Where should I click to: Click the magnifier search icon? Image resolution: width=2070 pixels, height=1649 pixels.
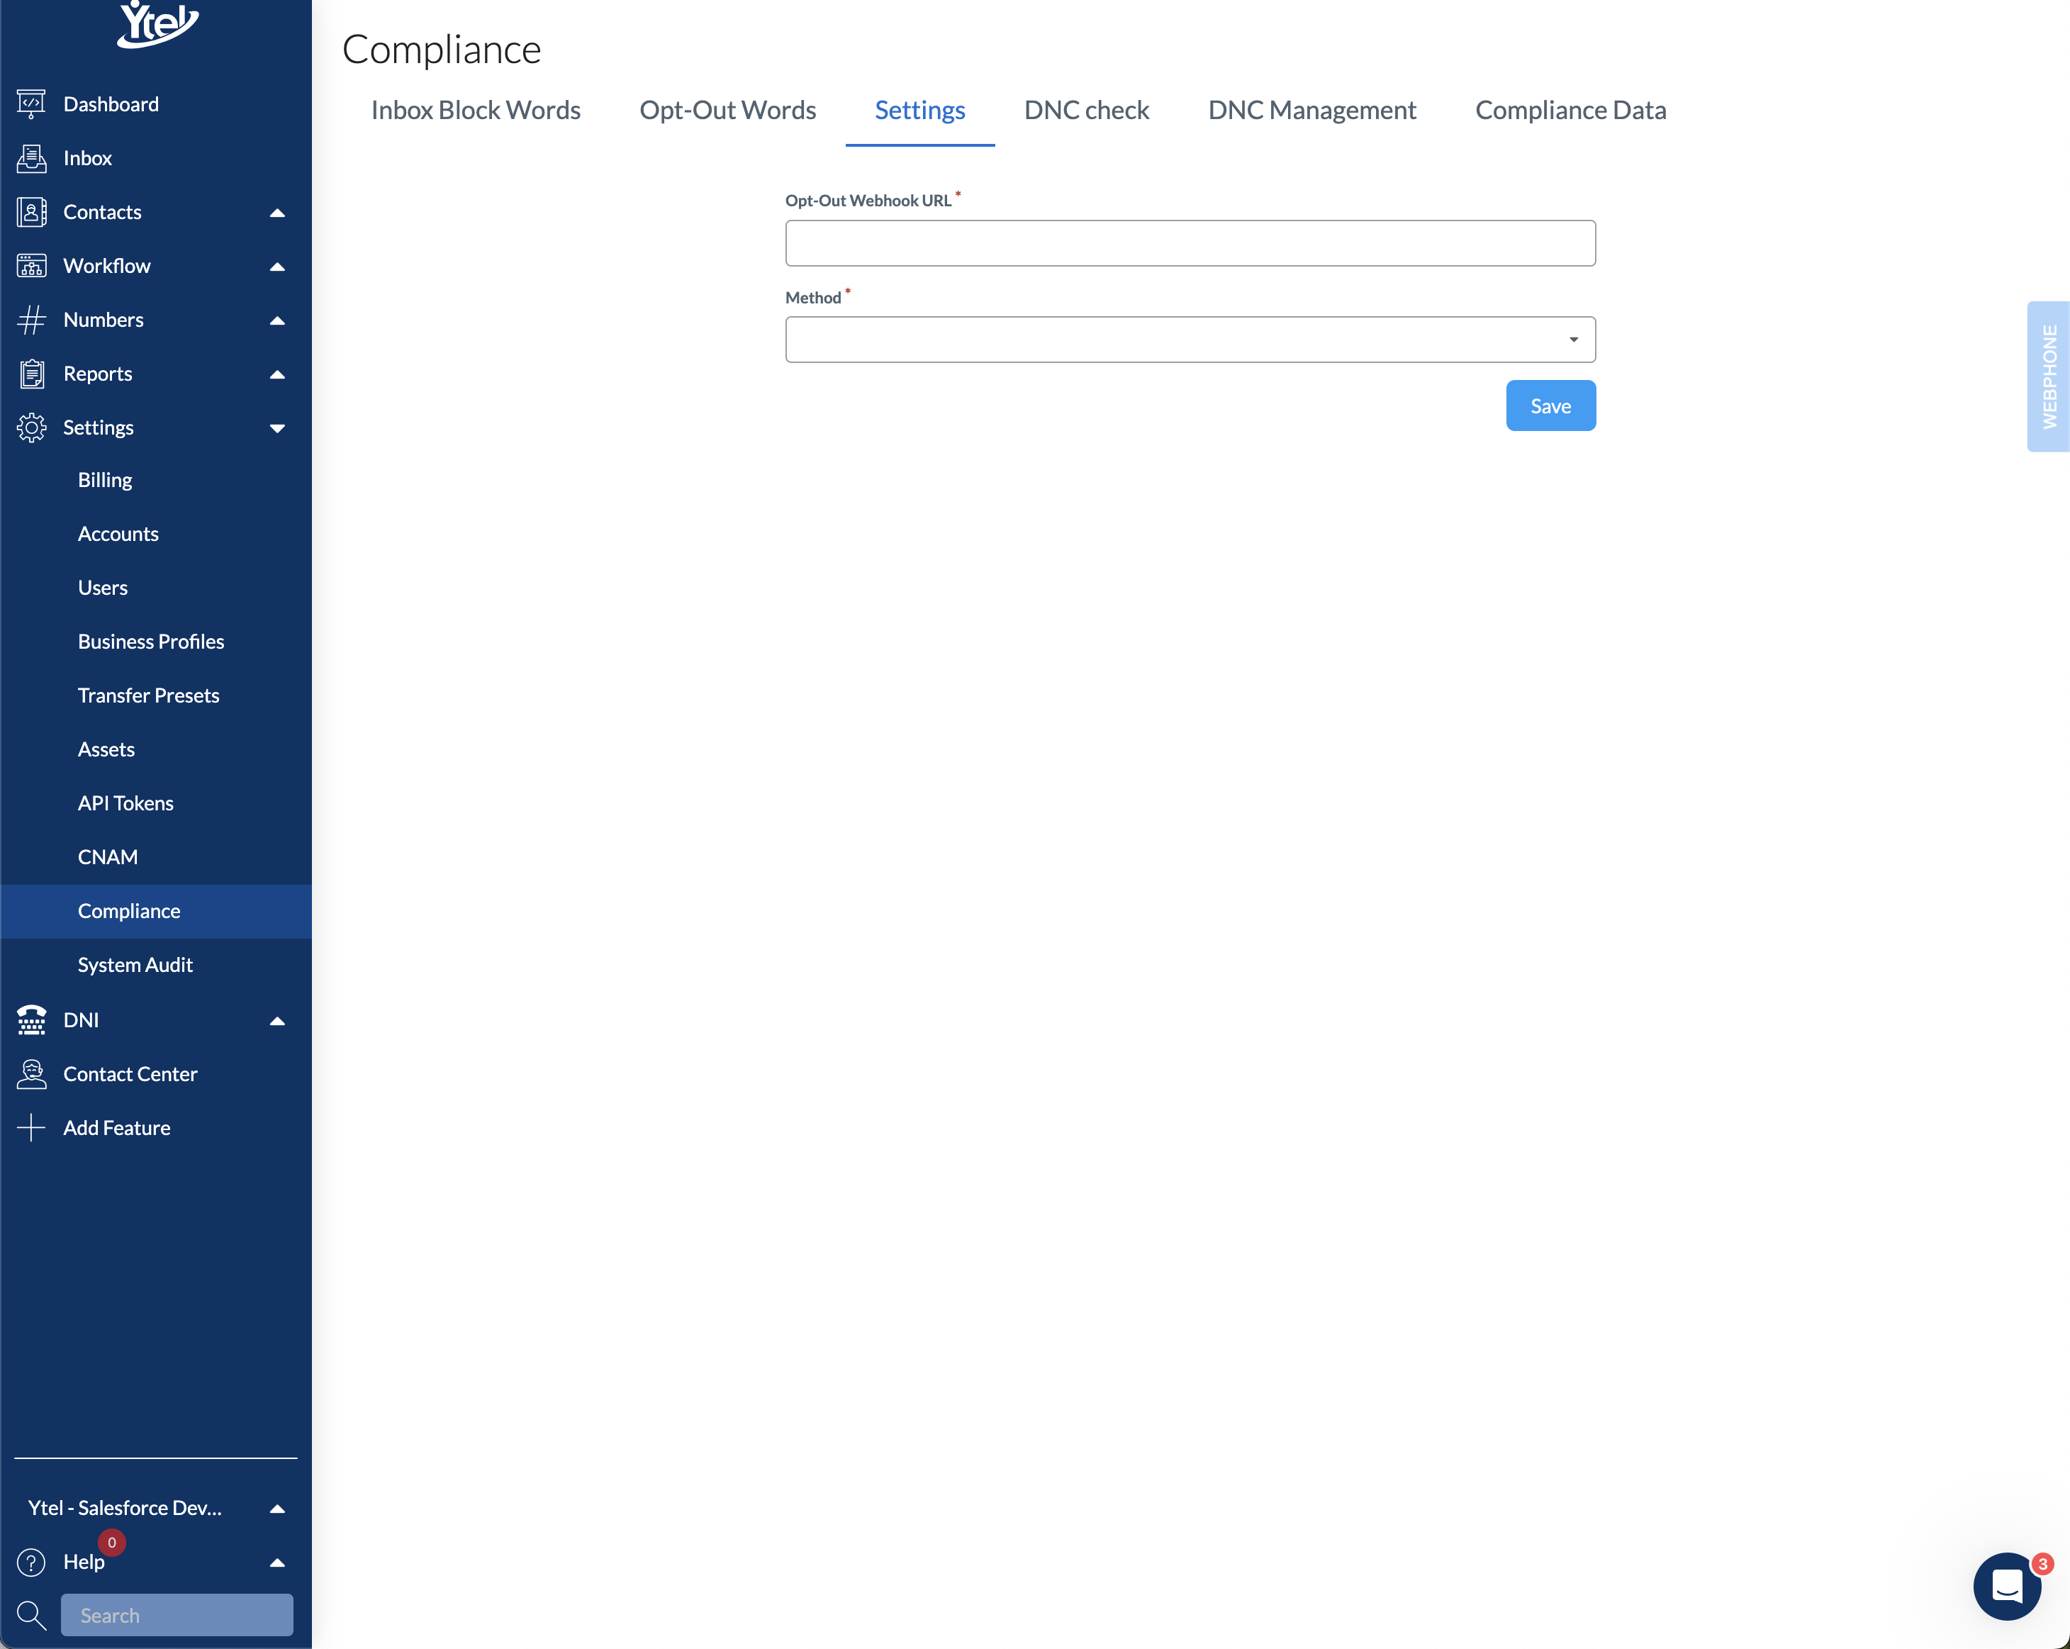coord(30,1616)
